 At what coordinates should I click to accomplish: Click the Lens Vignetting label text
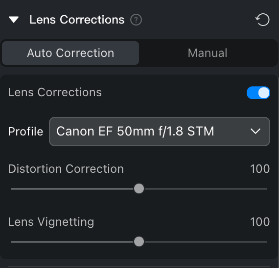pos(51,222)
